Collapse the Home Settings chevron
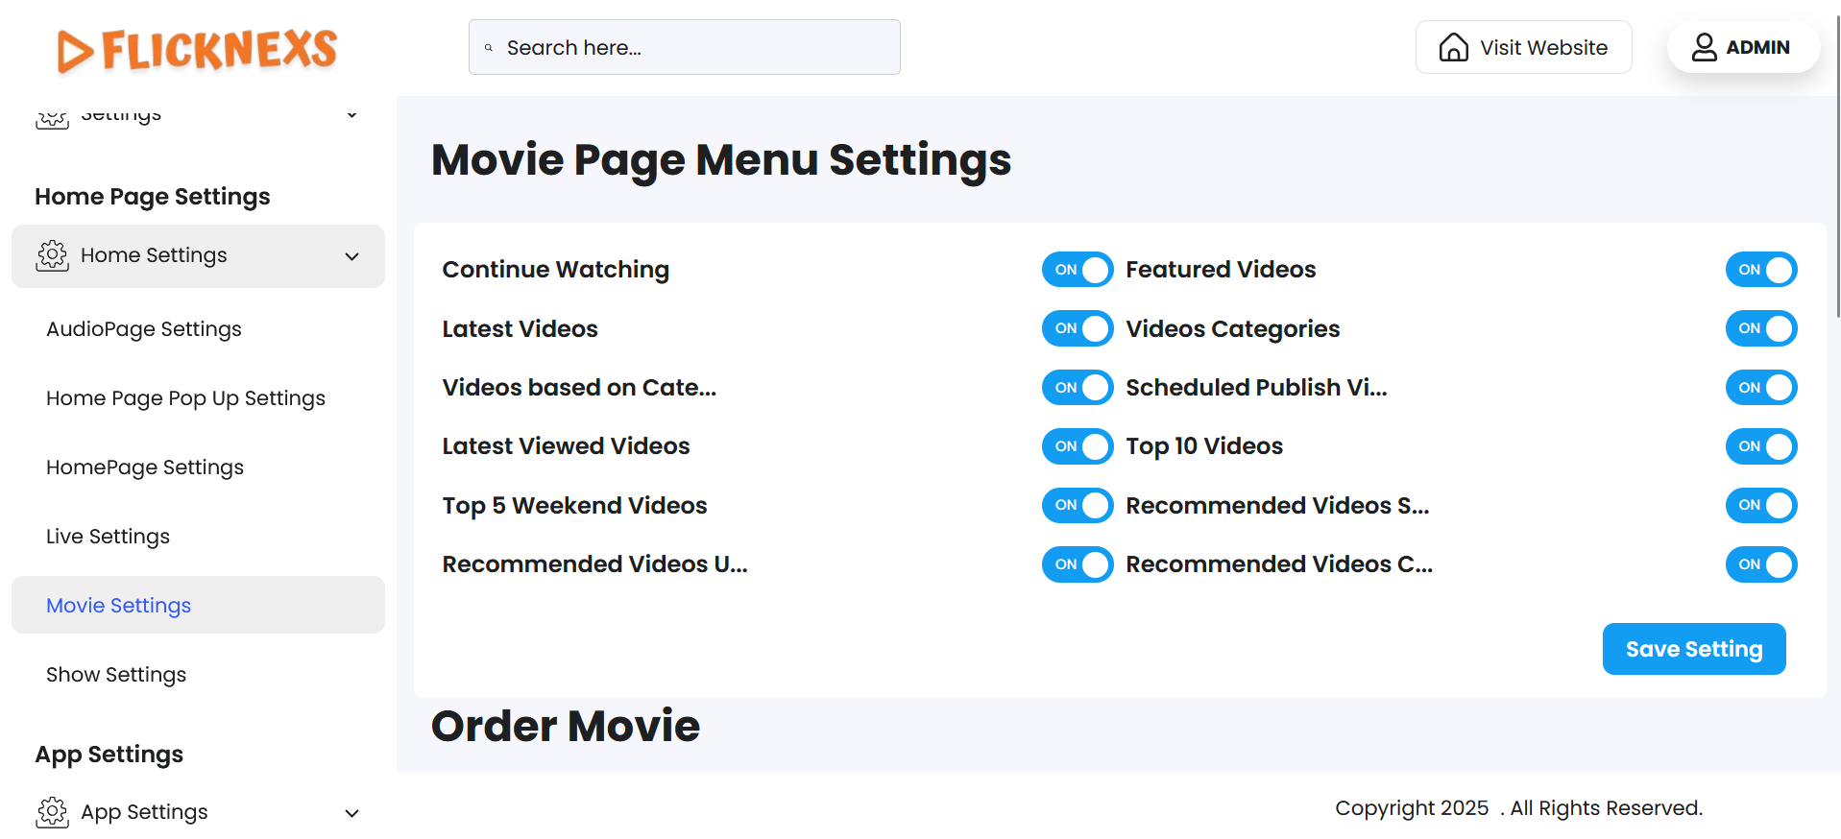The width and height of the screenshot is (1841, 839). [352, 256]
